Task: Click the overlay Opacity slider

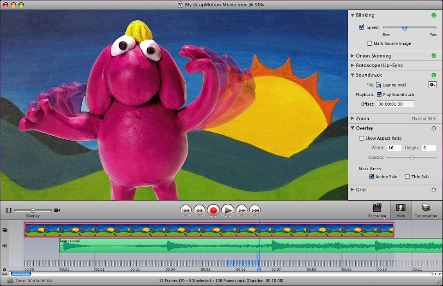Action: coord(411,158)
